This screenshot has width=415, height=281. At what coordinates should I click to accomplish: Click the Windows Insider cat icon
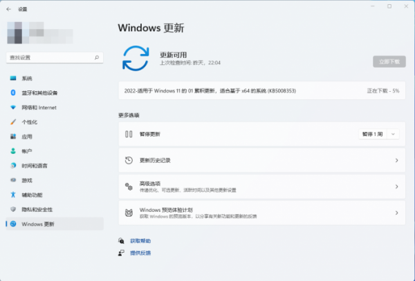[129, 213]
